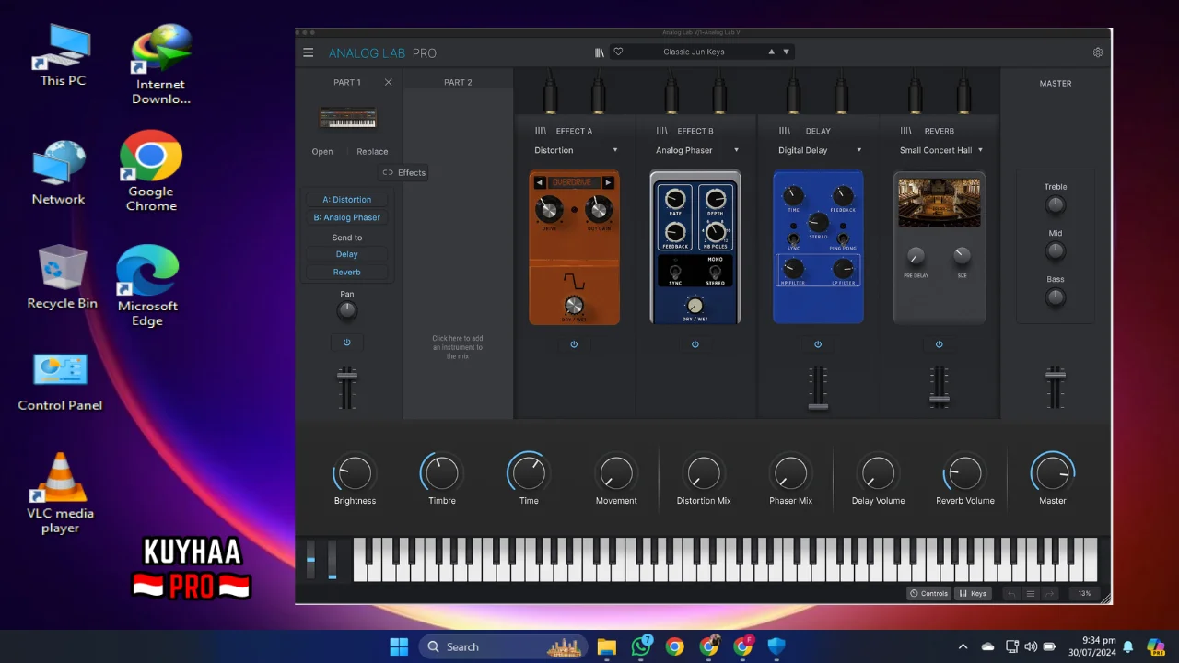Flip the Mono/Stereo switch on the Phaser

(715, 271)
